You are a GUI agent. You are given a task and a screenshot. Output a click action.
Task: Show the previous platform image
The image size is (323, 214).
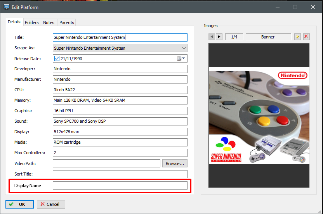212,37
